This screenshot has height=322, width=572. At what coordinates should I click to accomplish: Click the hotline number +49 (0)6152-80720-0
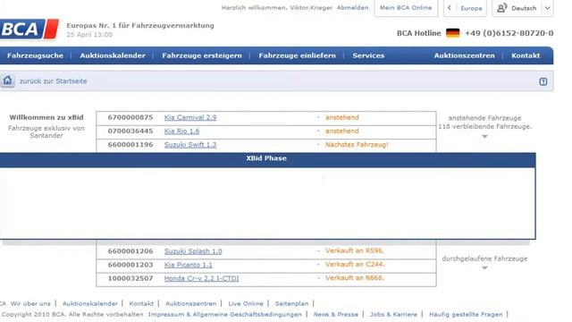tap(509, 33)
